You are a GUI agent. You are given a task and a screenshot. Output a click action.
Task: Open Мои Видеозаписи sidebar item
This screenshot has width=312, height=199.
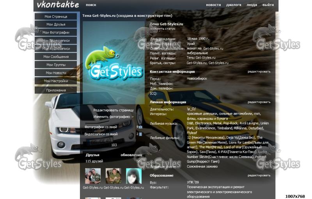coord(56,41)
